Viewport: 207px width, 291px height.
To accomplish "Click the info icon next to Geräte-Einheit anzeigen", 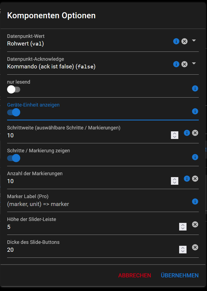I will [x=195, y=111].
